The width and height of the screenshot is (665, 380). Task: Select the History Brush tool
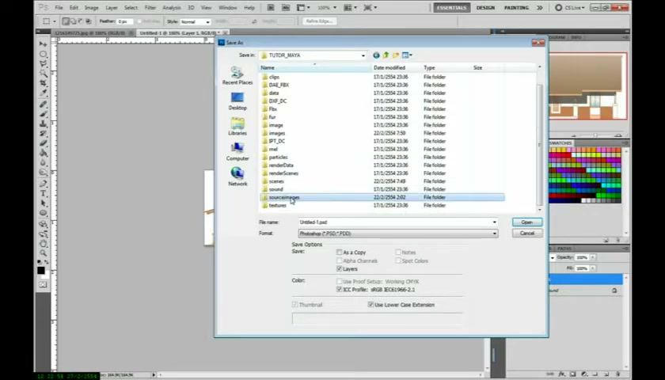point(44,134)
